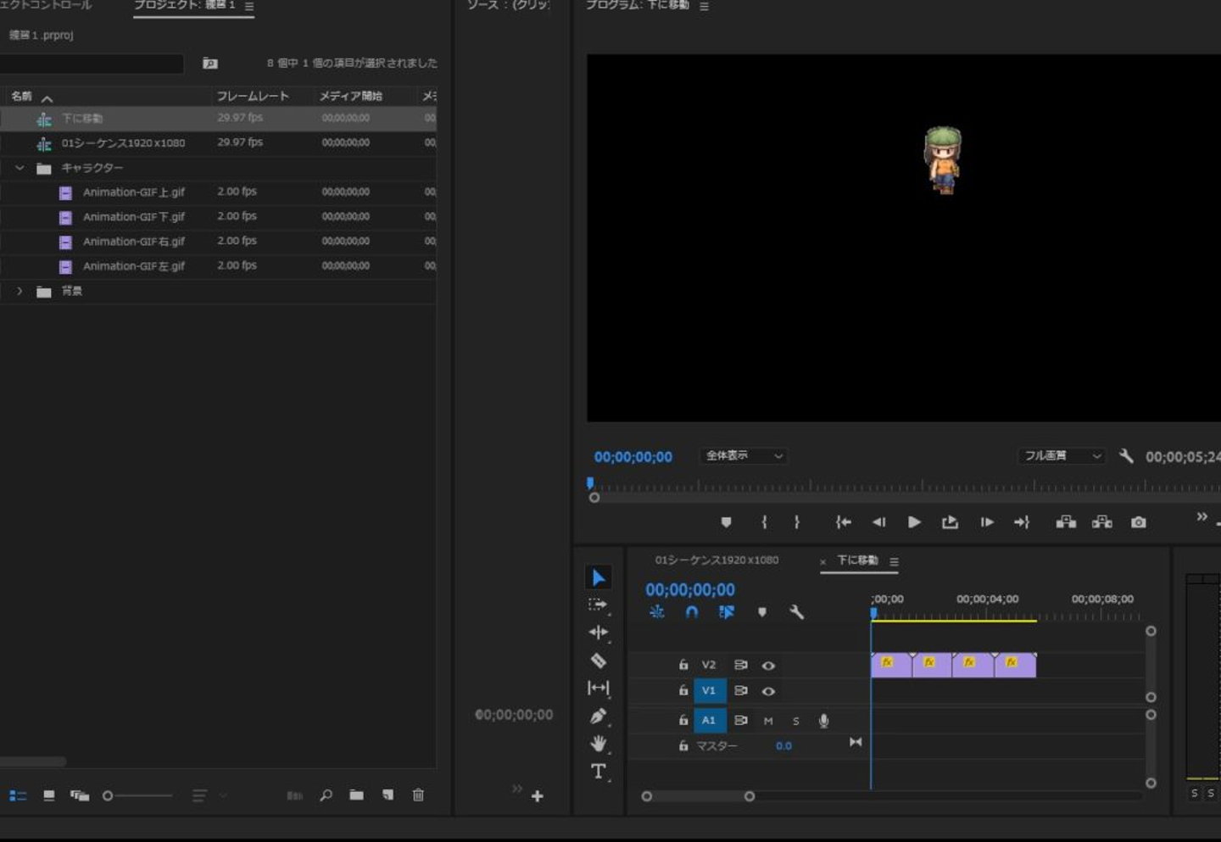Click the Export Frame camera icon

(x=1138, y=522)
